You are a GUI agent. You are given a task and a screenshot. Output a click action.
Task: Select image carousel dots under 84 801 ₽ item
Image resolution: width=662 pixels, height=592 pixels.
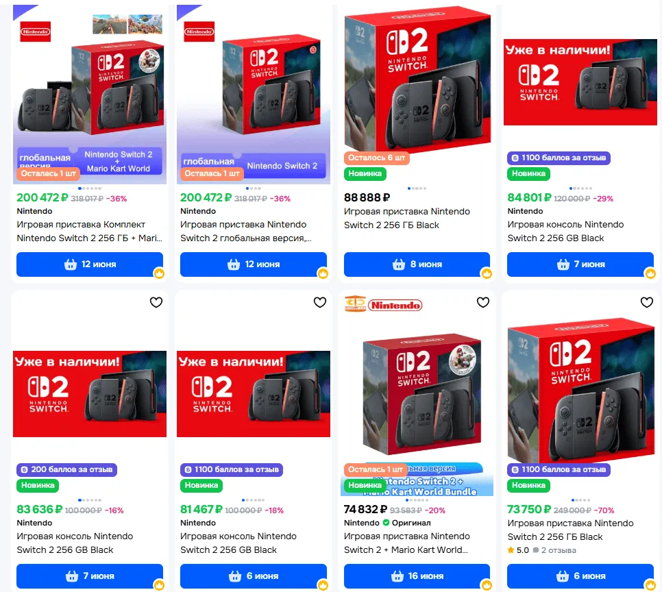(x=580, y=188)
